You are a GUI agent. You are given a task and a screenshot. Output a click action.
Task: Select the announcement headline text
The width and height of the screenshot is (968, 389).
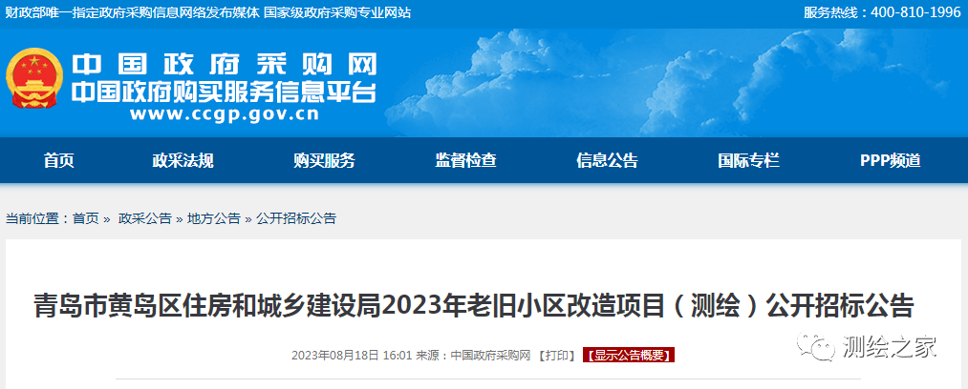[473, 306]
